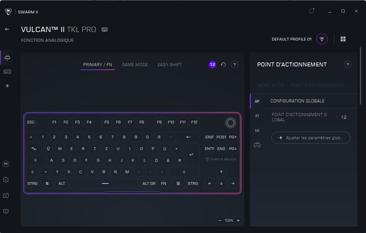This screenshot has height=233, width=366.
Task: Click help icon beside Point d'actionnement title
Action: [x=347, y=65]
